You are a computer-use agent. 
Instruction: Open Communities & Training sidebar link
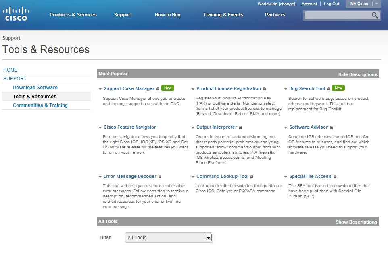[x=40, y=105]
